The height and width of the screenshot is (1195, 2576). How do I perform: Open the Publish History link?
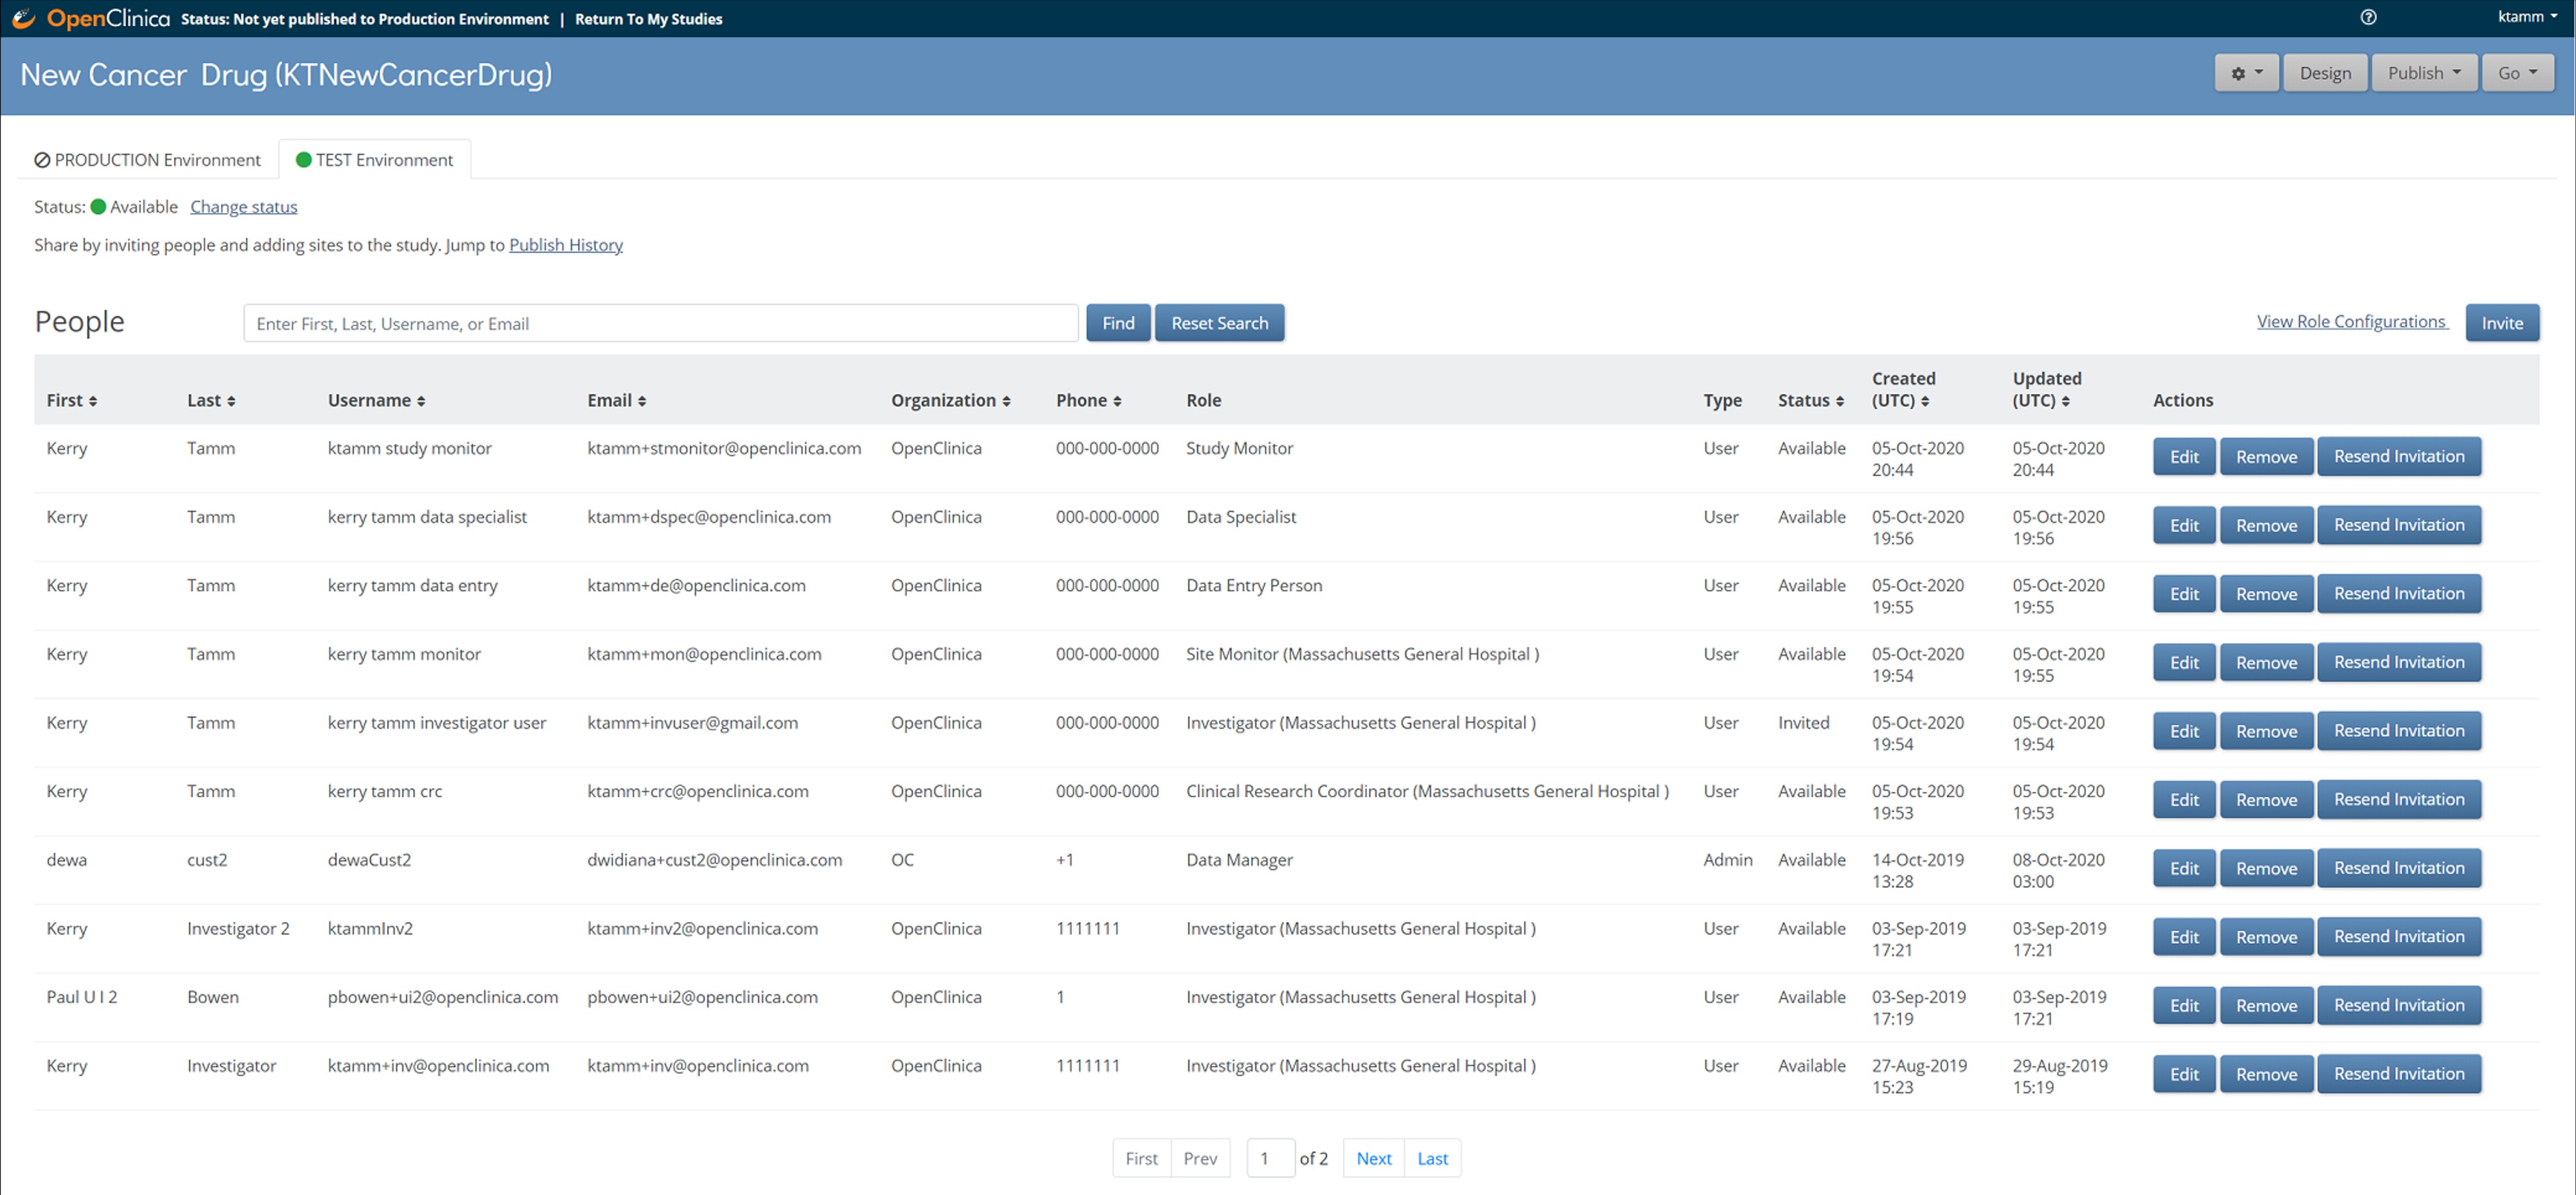tap(565, 245)
